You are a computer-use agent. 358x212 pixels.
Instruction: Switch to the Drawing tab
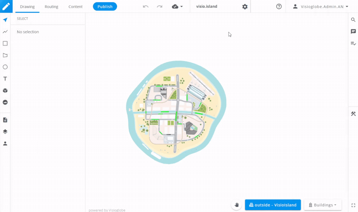coord(27,7)
